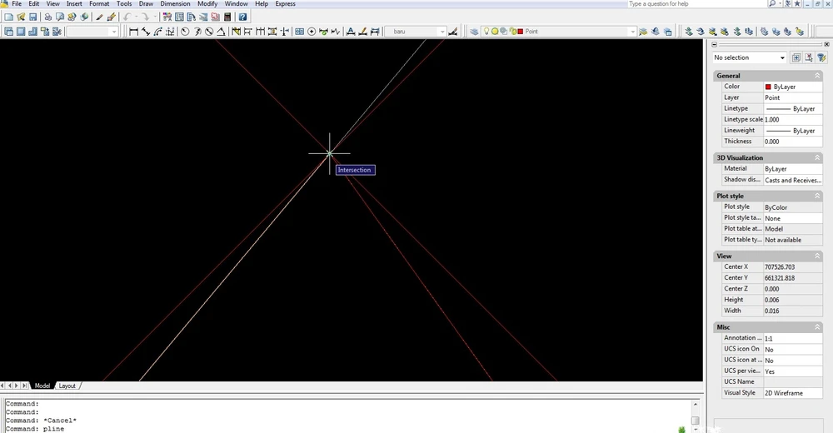Open the Express menu
833x433 pixels.
(285, 3)
